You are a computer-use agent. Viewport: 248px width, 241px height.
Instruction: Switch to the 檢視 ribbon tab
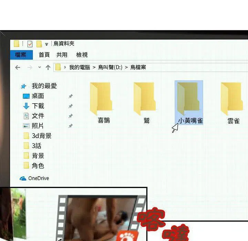click(x=82, y=55)
